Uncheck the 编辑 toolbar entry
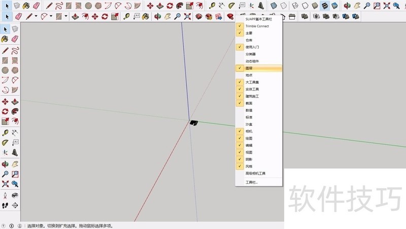 [x=258, y=145]
